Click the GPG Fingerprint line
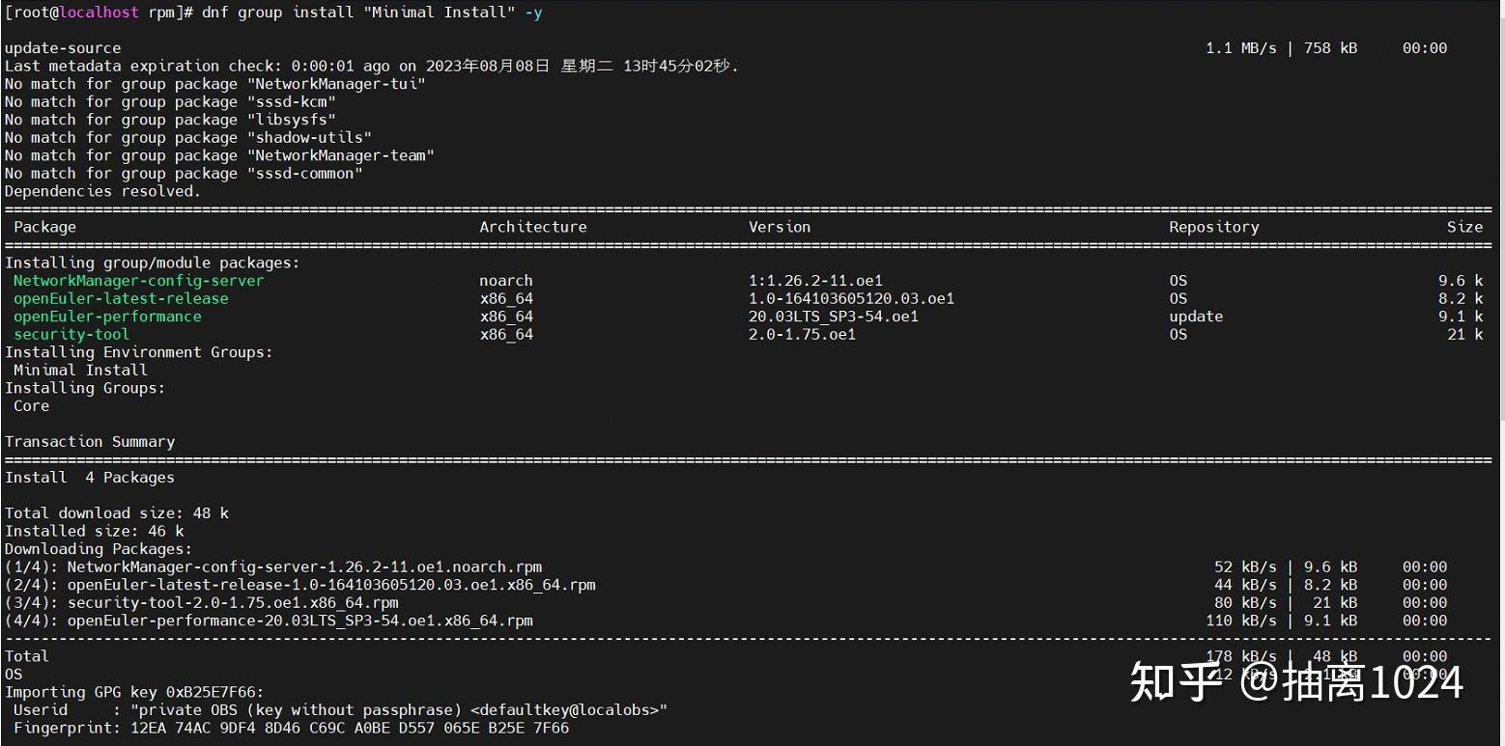This screenshot has height=746, width=1505. pyautogui.click(x=287, y=728)
